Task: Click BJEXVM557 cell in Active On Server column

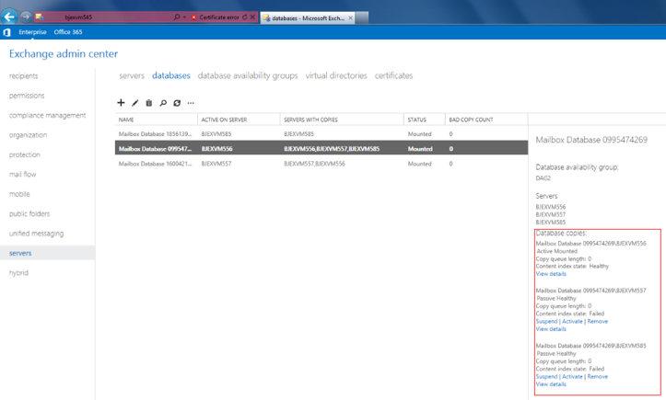Action: (216, 164)
